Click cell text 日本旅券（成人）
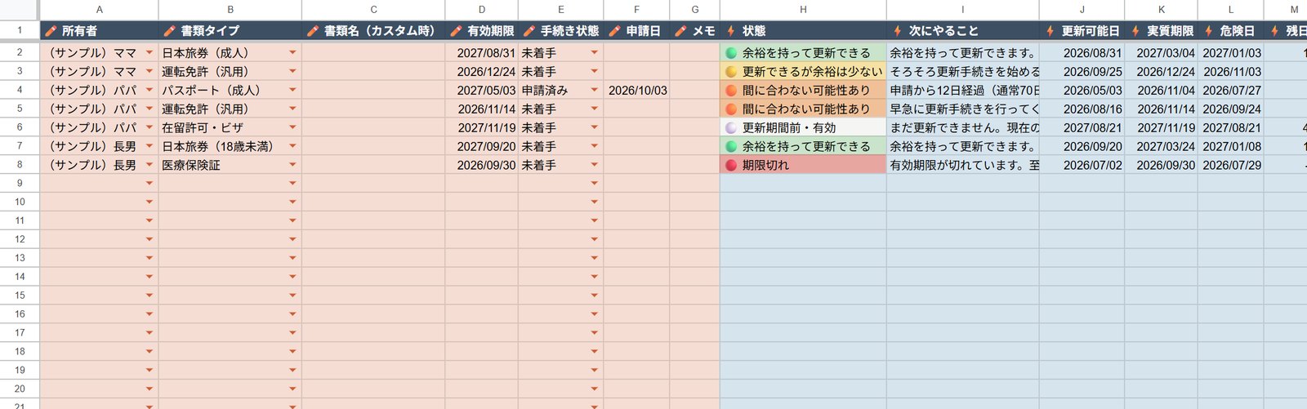1307x409 pixels. [205, 53]
